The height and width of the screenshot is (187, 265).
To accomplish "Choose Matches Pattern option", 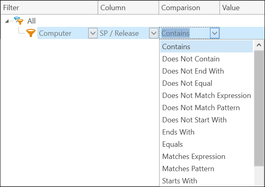I will click(x=188, y=169).
